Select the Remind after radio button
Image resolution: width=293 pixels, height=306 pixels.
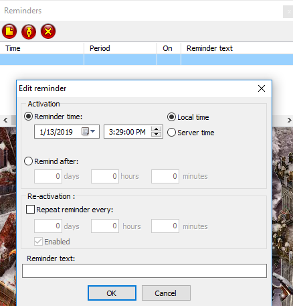point(29,161)
